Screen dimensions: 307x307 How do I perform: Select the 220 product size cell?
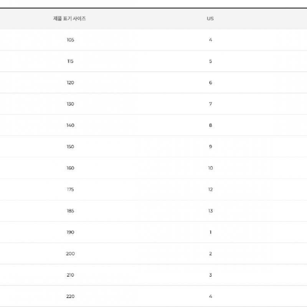(70, 296)
